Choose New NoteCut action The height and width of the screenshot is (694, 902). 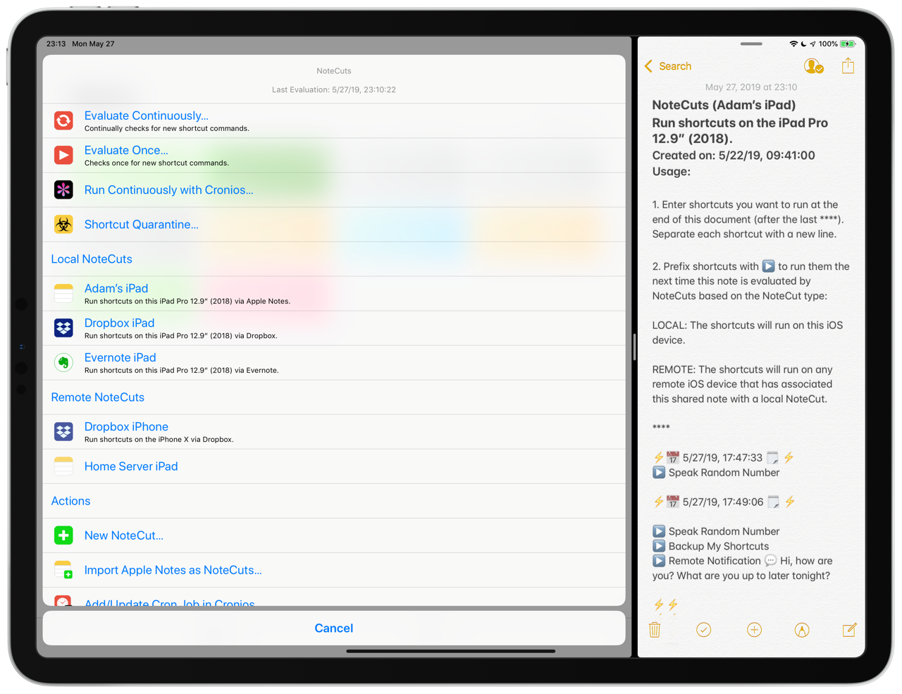(x=334, y=535)
